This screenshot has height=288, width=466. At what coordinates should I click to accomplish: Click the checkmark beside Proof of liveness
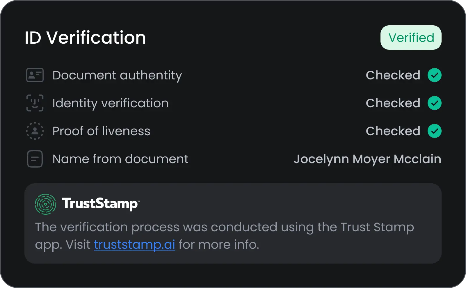tap(435, 131)
